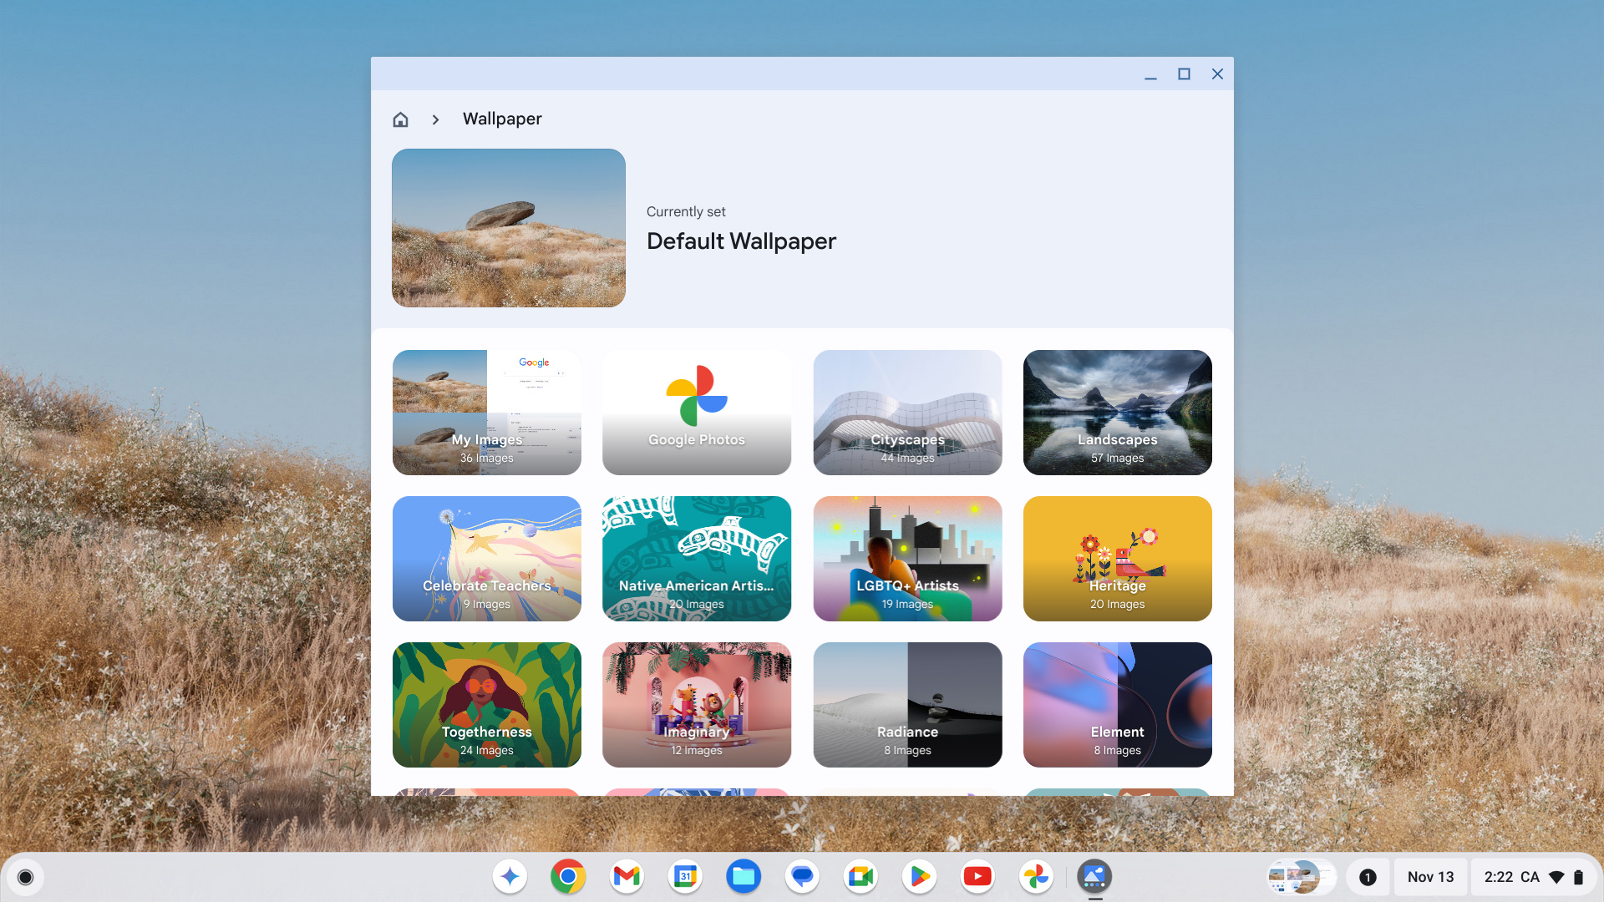Open the Heritage collection
1604x902 pixels.
tap(1117, 559)
